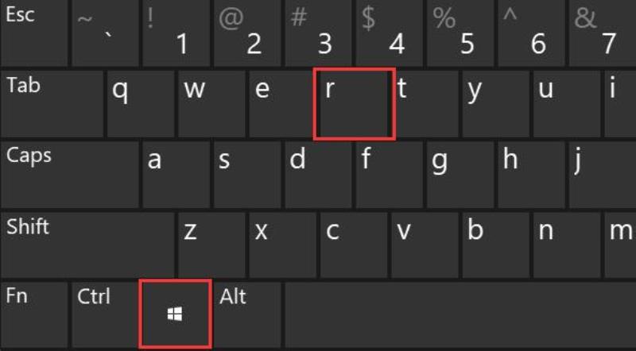
Task: Click the Tab key
Action: [x=52, y=104]
